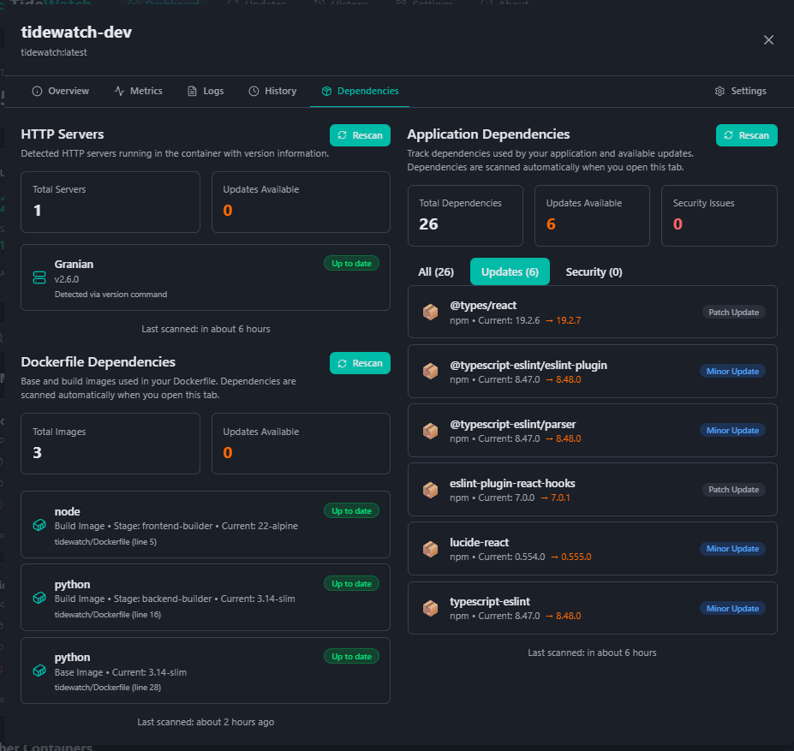The width and height of the screenshot is (794, 751).
Task: Close the tidewatch-dev dialog with X
Action: click(x=768, y=40)
